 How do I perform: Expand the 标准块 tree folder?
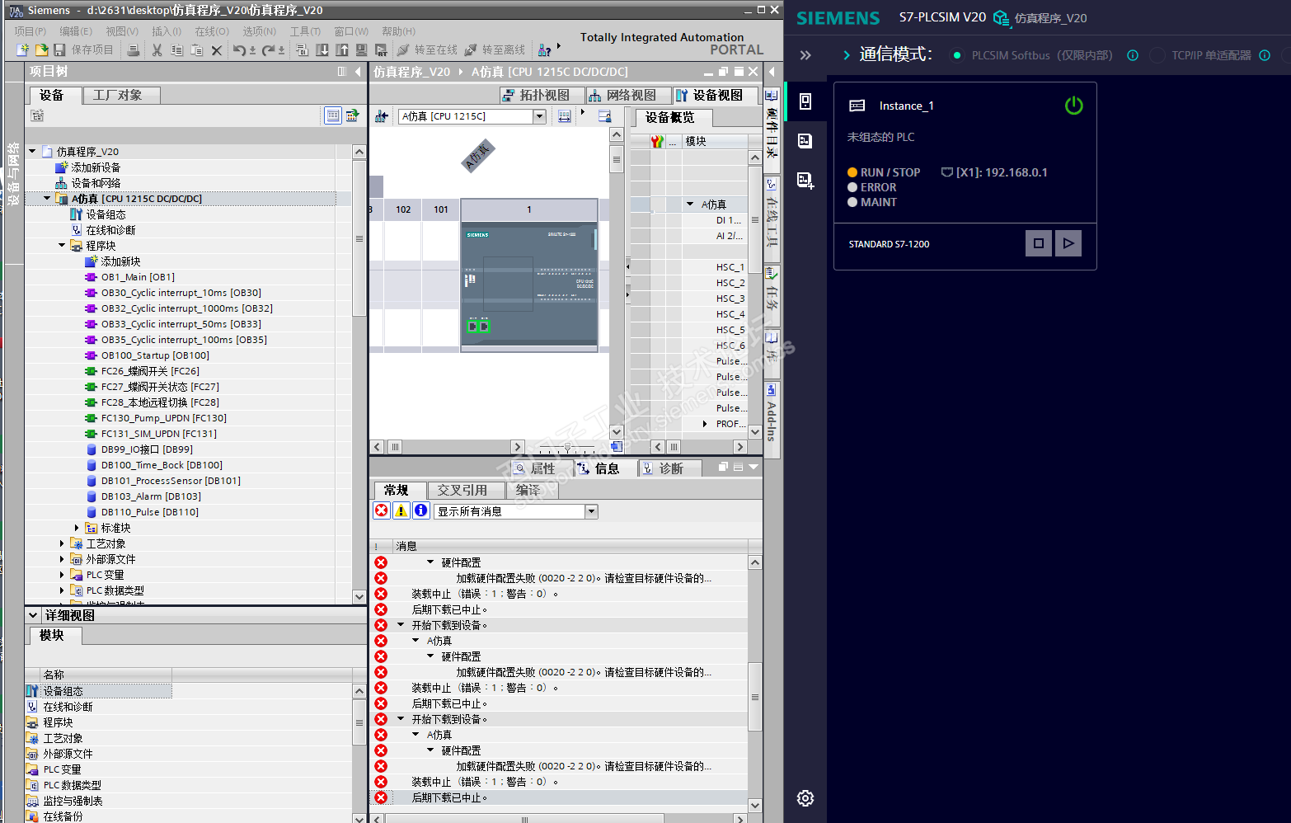pyautogui.click(x=77, y=528)
